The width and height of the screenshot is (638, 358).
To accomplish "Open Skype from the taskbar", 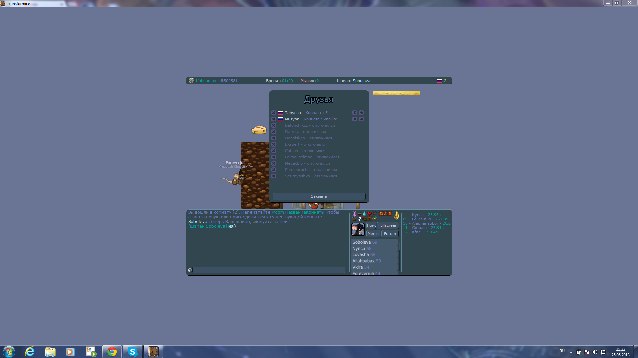I will coord(133,352).
